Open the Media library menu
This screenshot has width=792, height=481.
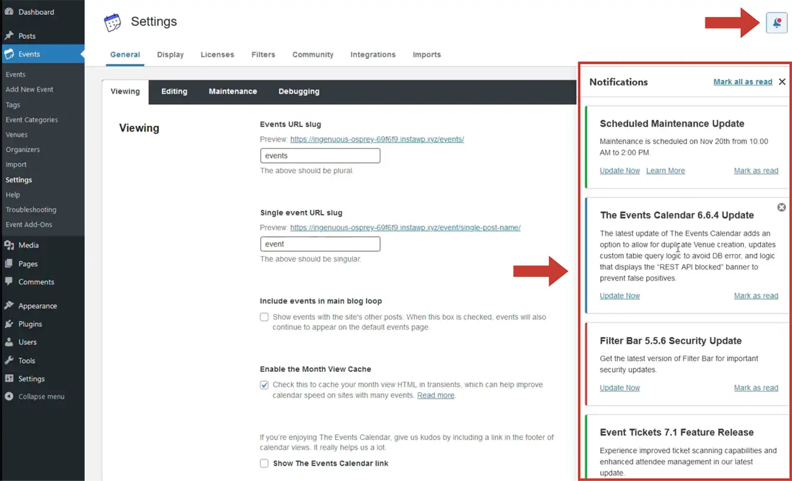(28, 245)
